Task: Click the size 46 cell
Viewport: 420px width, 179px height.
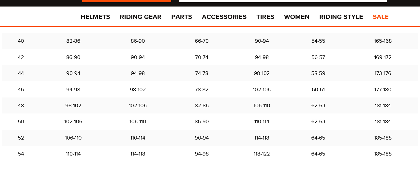Action: [21, 90]
